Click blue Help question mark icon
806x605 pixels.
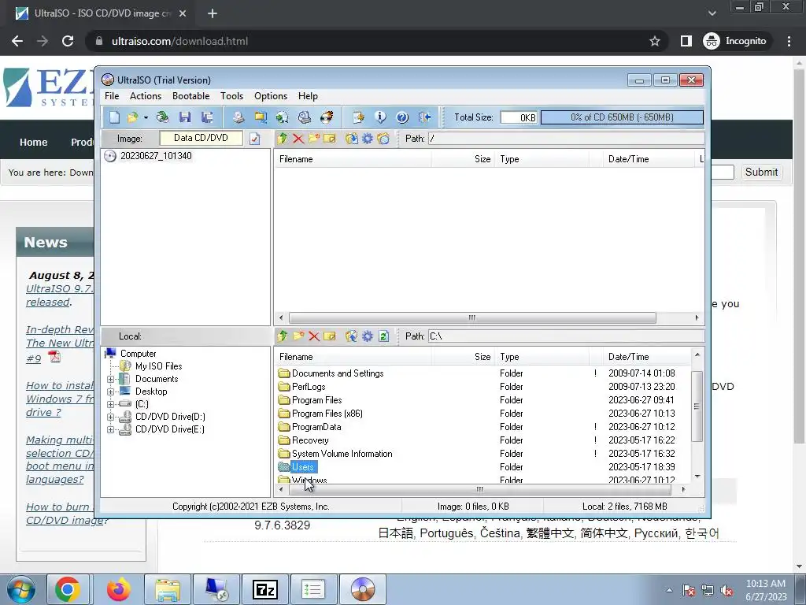[x=402, y=117]
